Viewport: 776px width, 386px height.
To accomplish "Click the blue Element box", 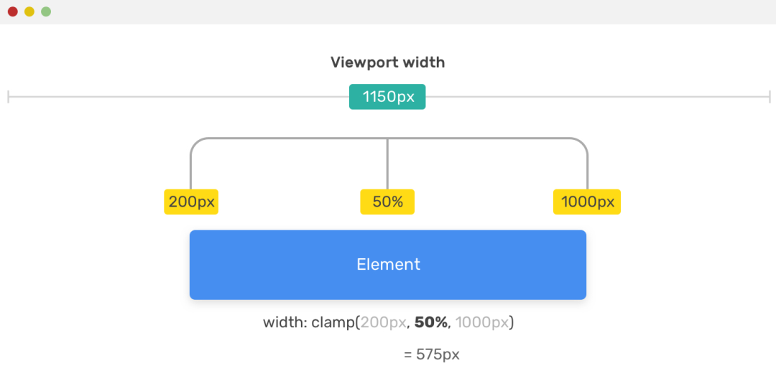I will [388, 265].
